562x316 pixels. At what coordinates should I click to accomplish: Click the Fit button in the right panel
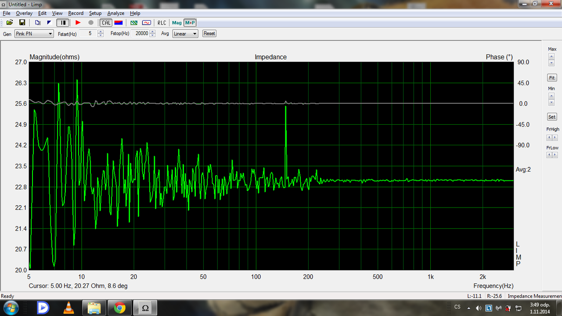pos(552,78)
